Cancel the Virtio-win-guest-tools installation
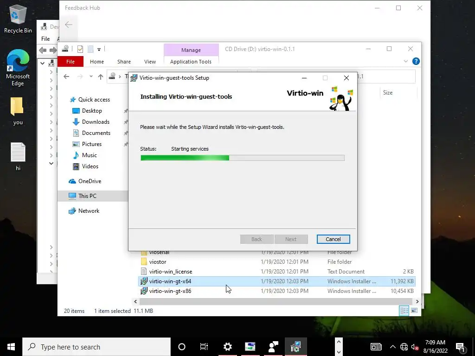Viewport: 475px width, 356px height. tap(333, 239)
